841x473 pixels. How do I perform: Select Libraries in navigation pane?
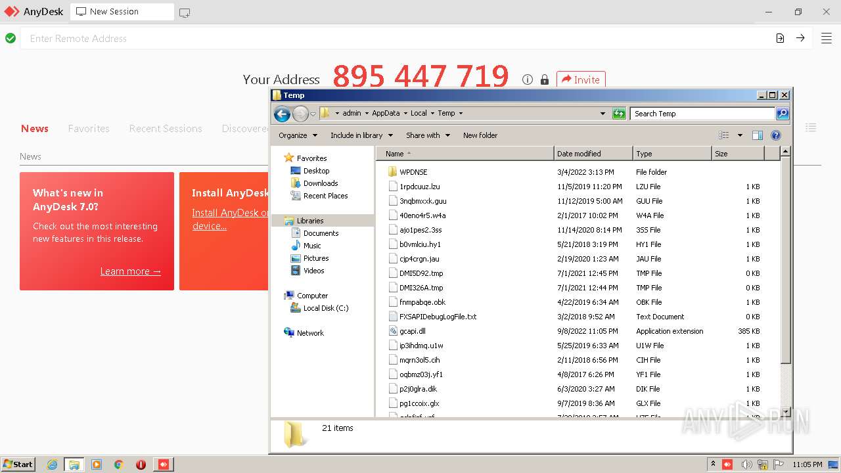(x=310, y=221)
